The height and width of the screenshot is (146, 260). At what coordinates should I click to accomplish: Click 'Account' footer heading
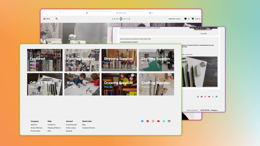click(69, 121)
